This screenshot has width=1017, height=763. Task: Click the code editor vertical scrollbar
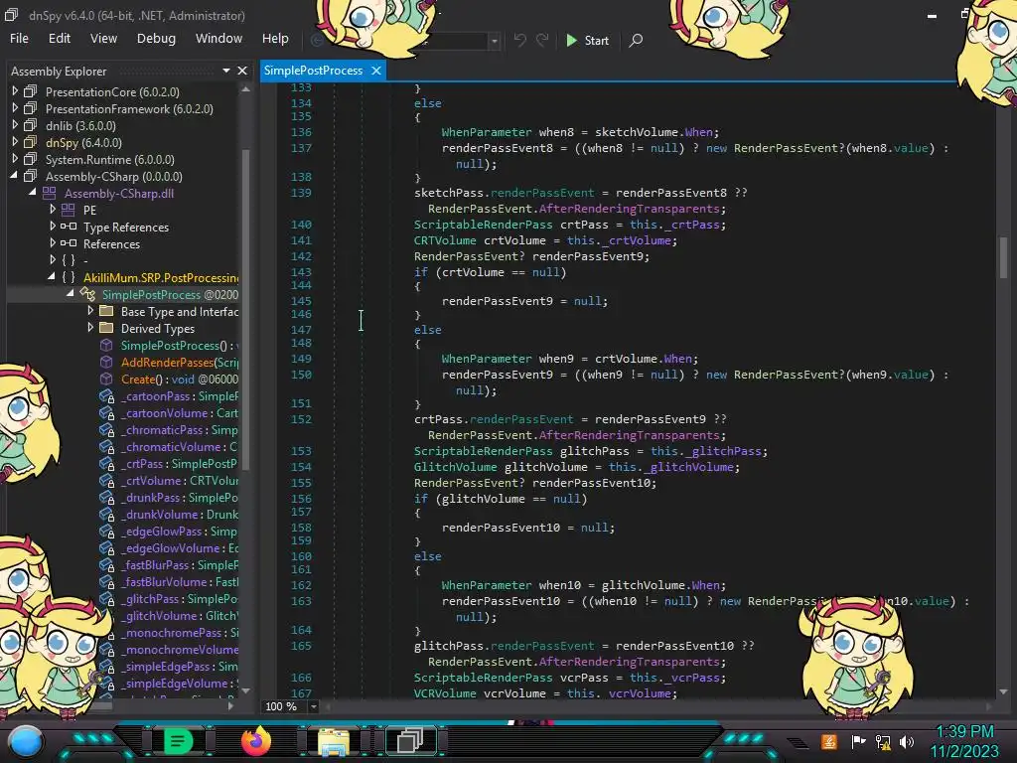pos(1003,256)
